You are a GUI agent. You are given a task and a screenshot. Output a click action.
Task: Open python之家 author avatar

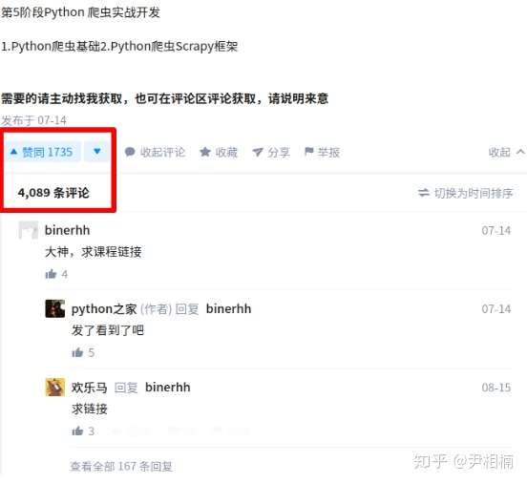click(55, 308)
